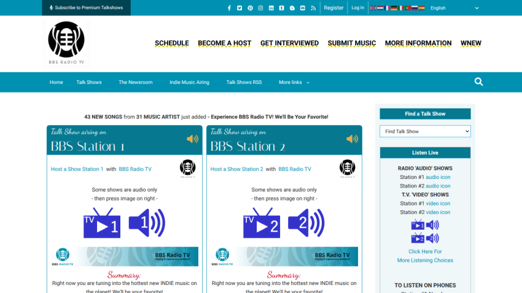Screen dimensions: 522x293
Task: Open the Instagram social icon
Action: point(260,8)
